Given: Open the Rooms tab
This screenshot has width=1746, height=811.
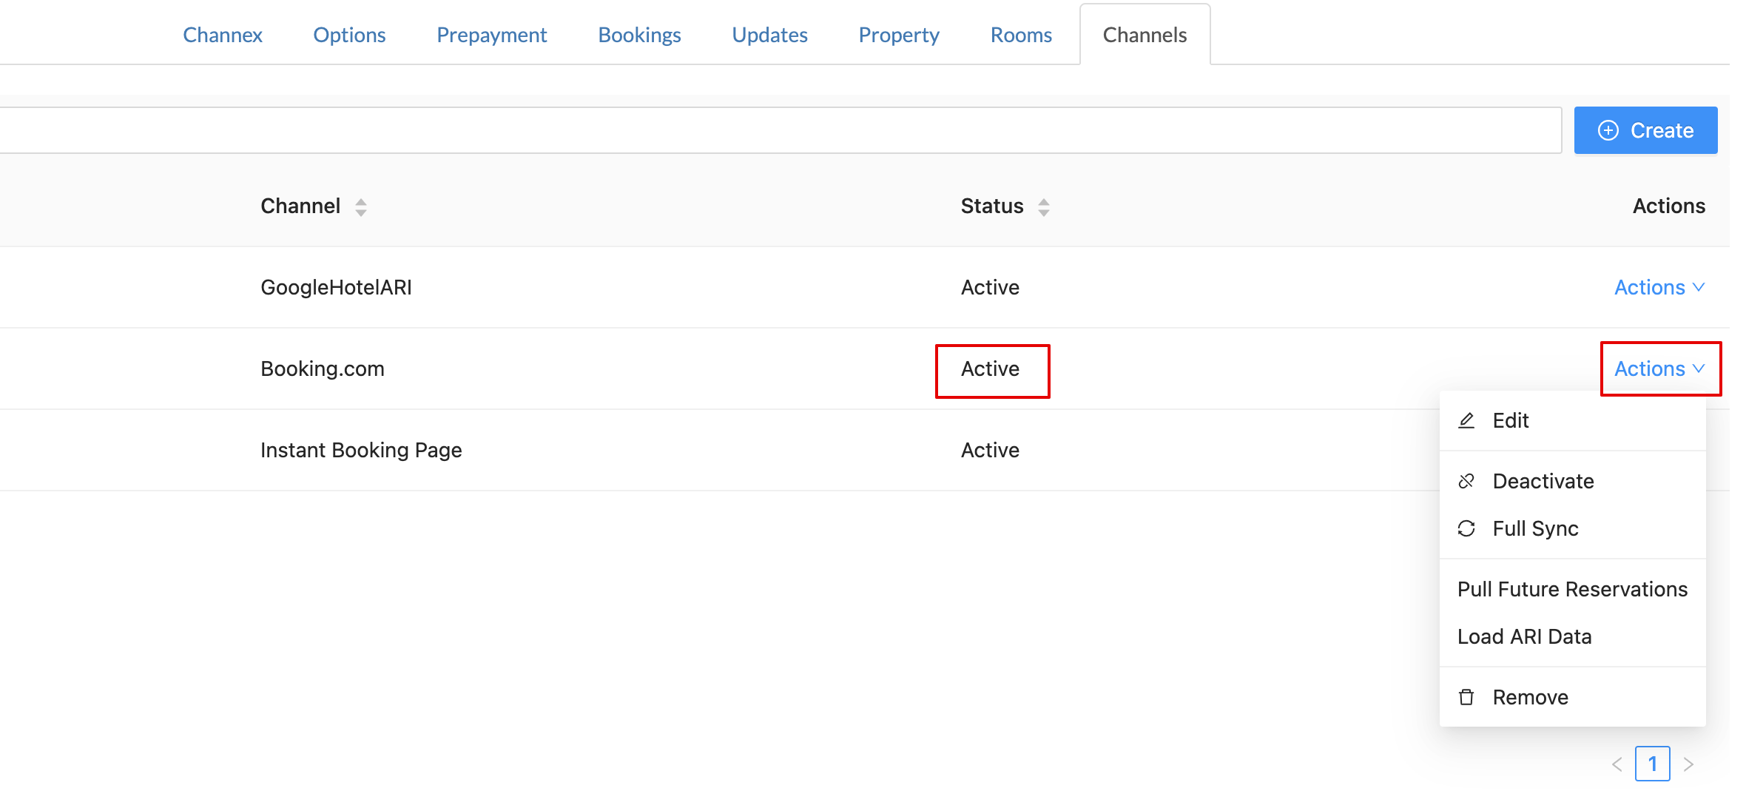Looking at the screenshot, I should 1020,35.
